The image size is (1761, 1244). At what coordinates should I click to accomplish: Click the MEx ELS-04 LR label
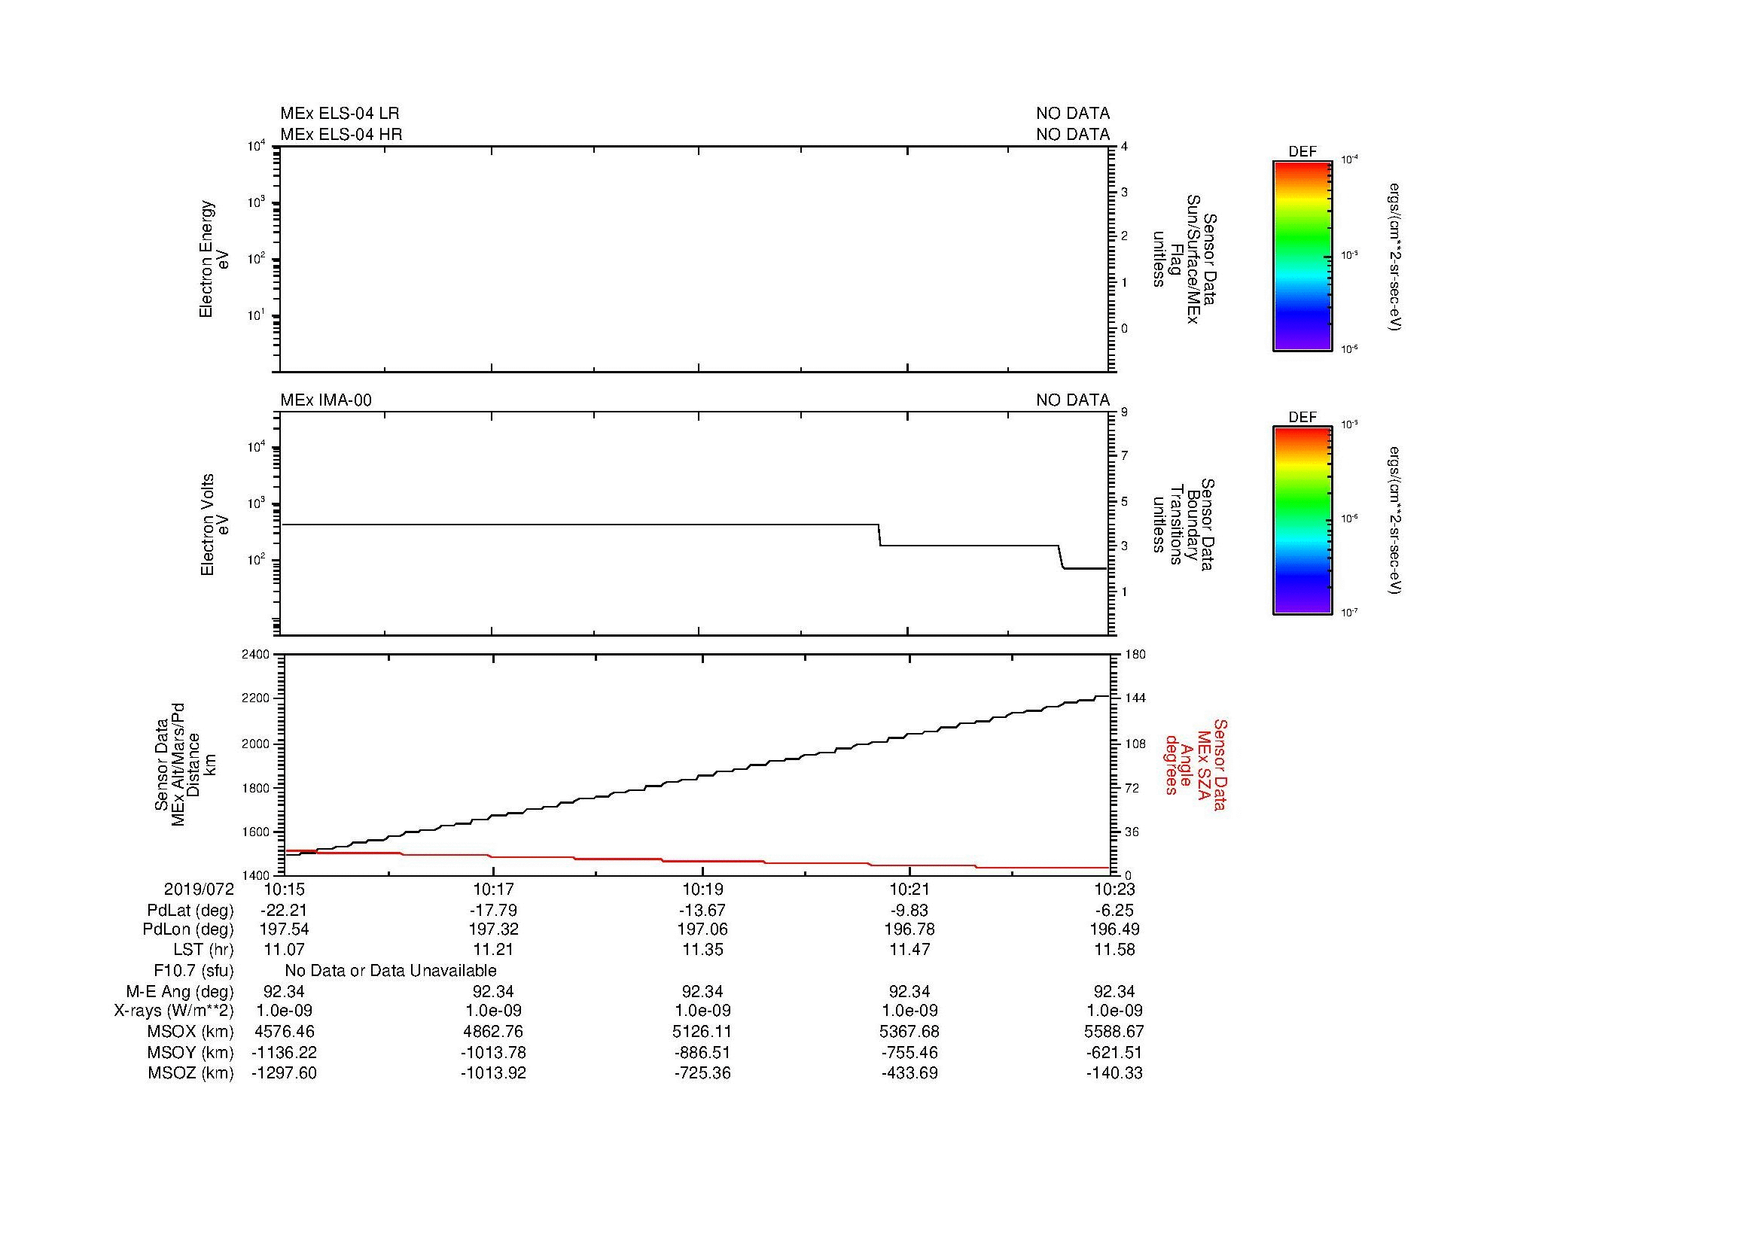pos(340,114)
